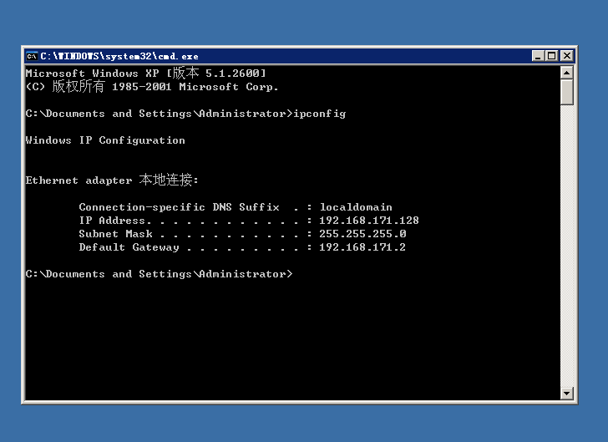608x442 pixels.
Task: Click the vertical scrollbar thumb
Action: click(x=566, y=92)
